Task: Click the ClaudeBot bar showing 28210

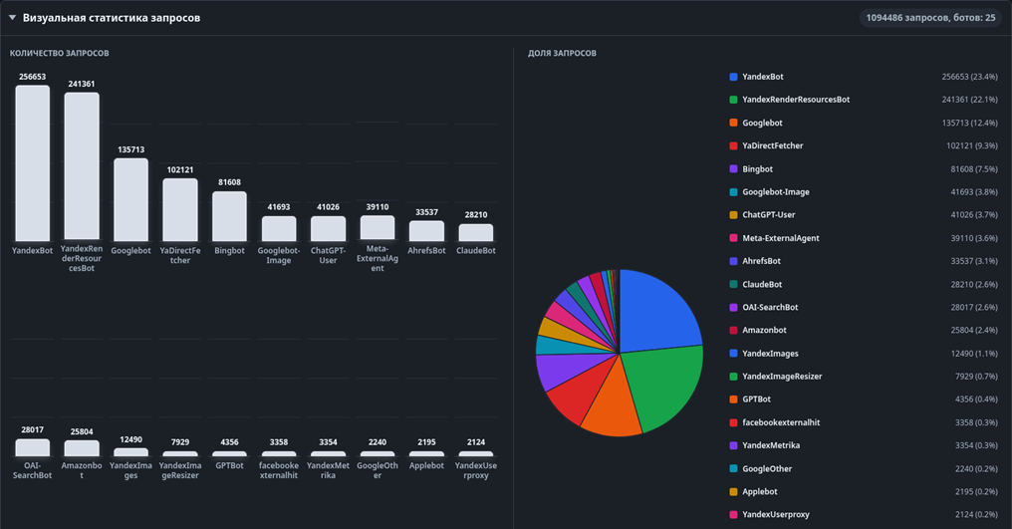Action: tap(476, 232)
